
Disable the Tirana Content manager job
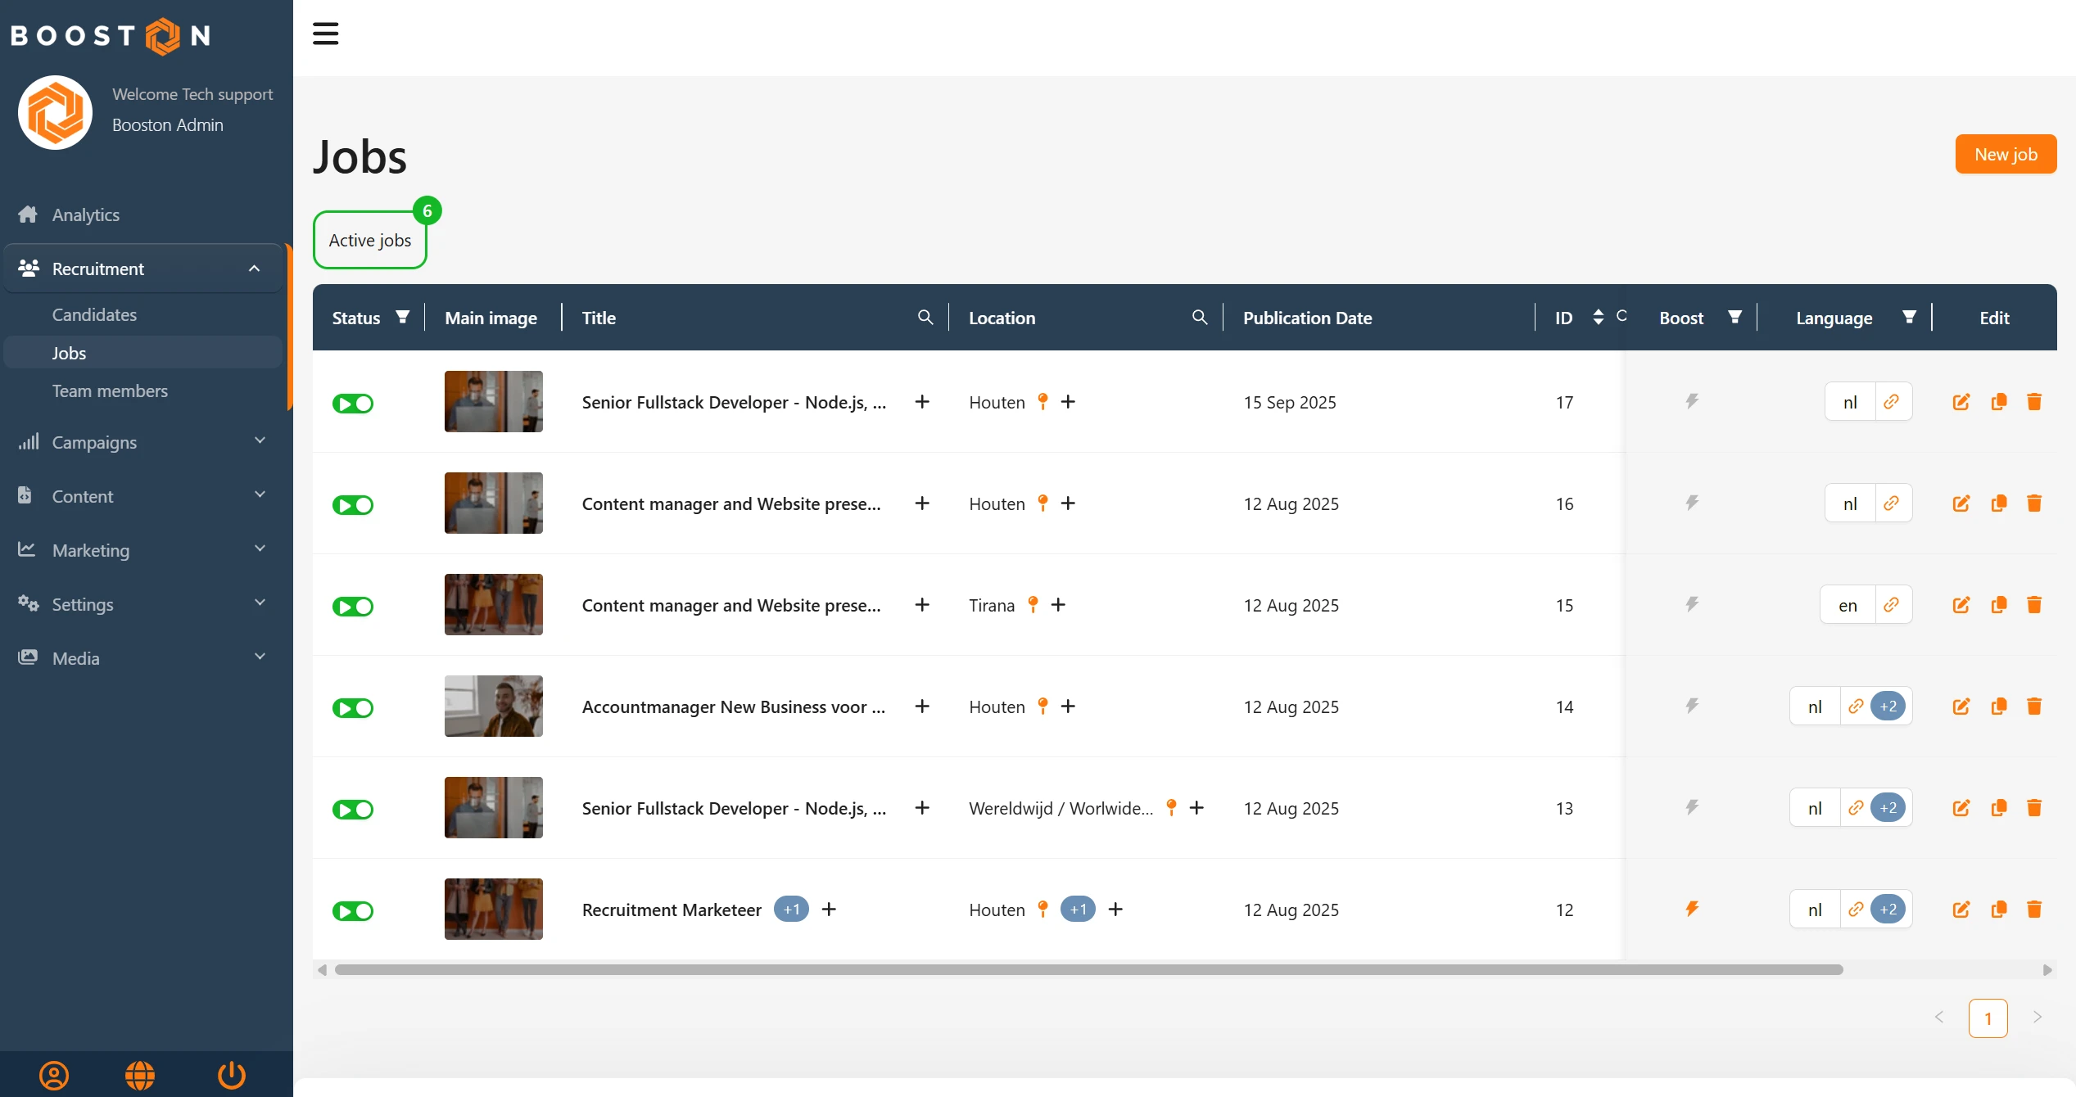[353, 607]
